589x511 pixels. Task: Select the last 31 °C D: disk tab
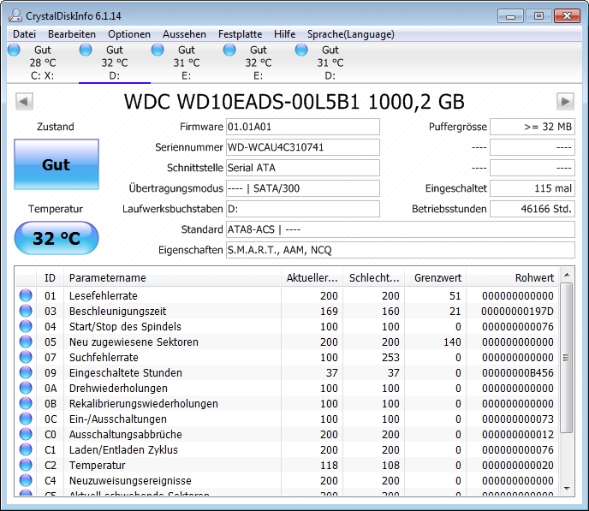coord(330,62)
